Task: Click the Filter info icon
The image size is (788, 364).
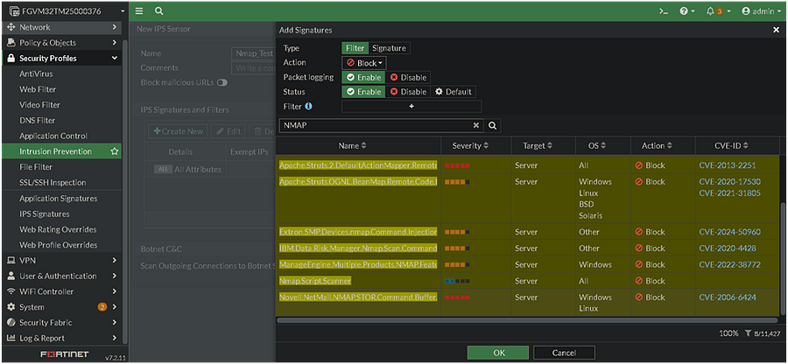Action: (308, 106)
